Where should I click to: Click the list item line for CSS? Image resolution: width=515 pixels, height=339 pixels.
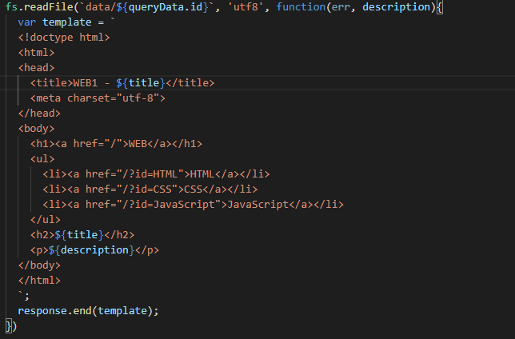tap(150, 189)
